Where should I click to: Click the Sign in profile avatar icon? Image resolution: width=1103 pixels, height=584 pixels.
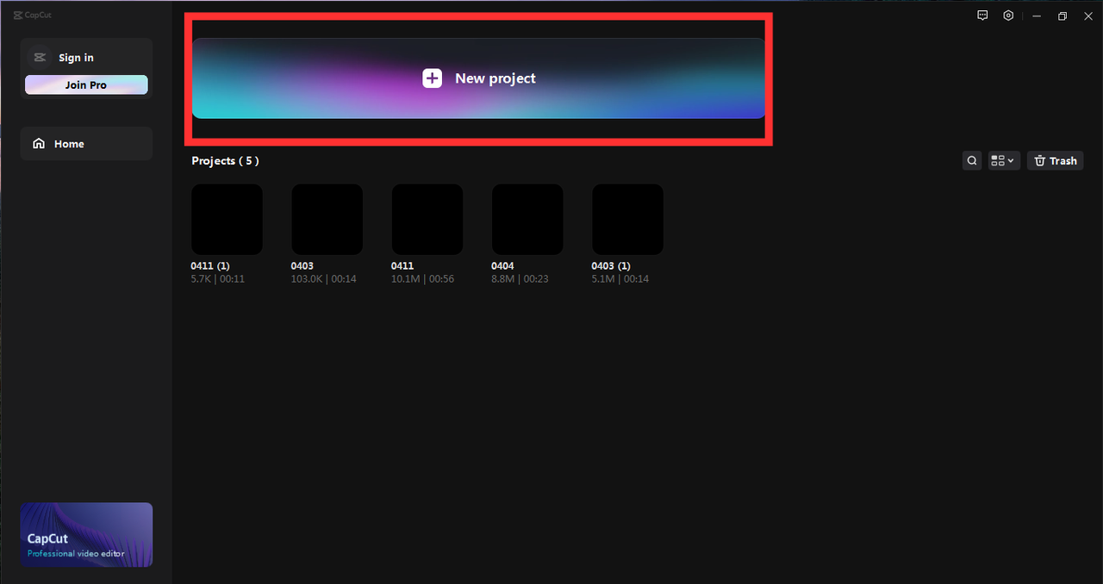pos(39,58)
